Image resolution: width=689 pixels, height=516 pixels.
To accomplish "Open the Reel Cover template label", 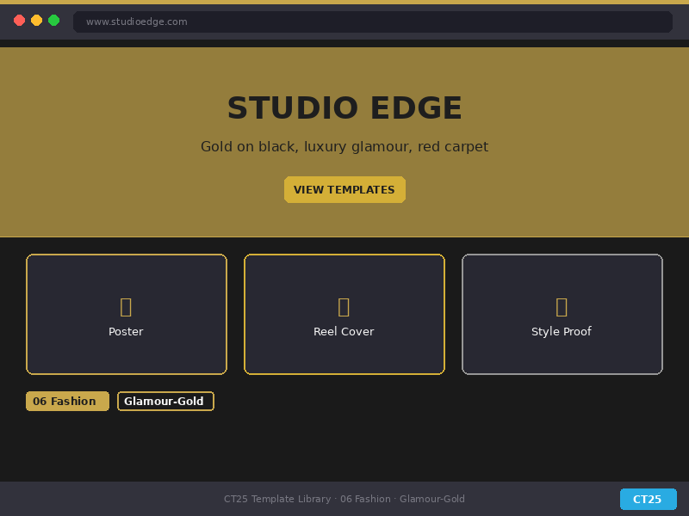I will [344, 332].
